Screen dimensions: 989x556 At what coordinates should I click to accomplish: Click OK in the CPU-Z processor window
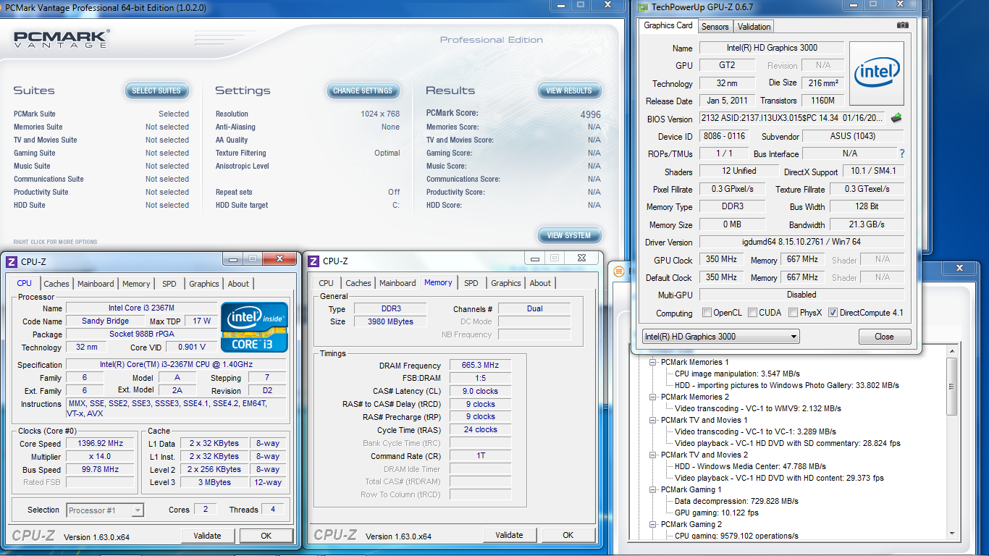pyautogui.click(x=266, y=536)
